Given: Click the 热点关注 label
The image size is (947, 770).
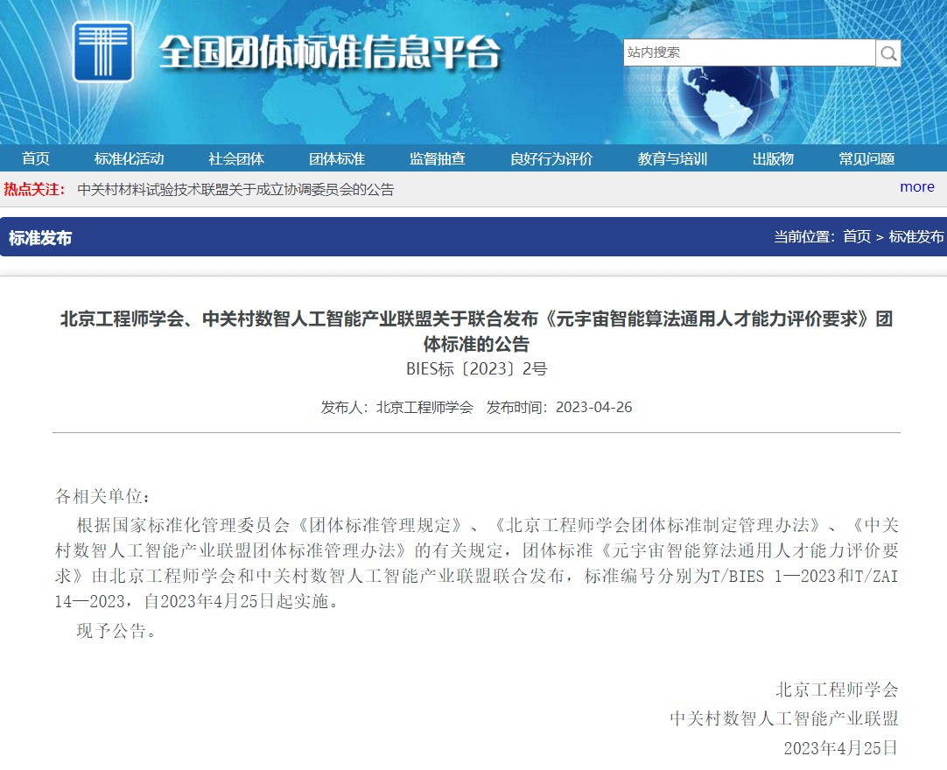Looking at the screenshot, I should pos(35,190).
